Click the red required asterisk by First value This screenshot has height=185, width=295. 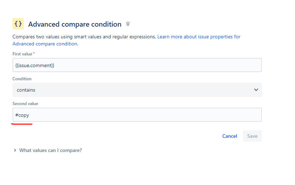click(x=34, y=53)
